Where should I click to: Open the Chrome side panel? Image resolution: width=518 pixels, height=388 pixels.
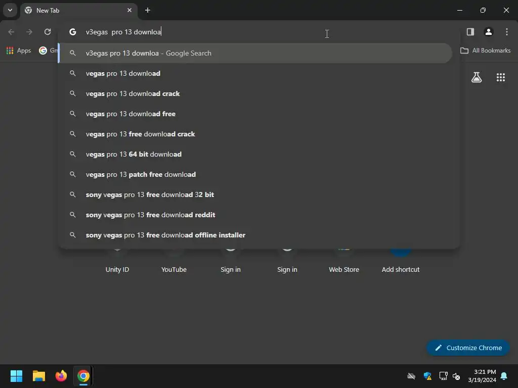(470, 32)
